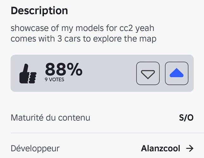Image resolution: width=204 pixels, height=158 pixels.
Task: Click the Maturité du contenu row label
Action: (x=50, y=118)
